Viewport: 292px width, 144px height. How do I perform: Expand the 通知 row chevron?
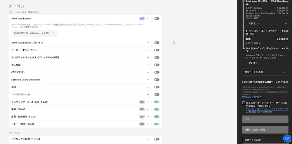pyautogui.click(x=148, y=109)
